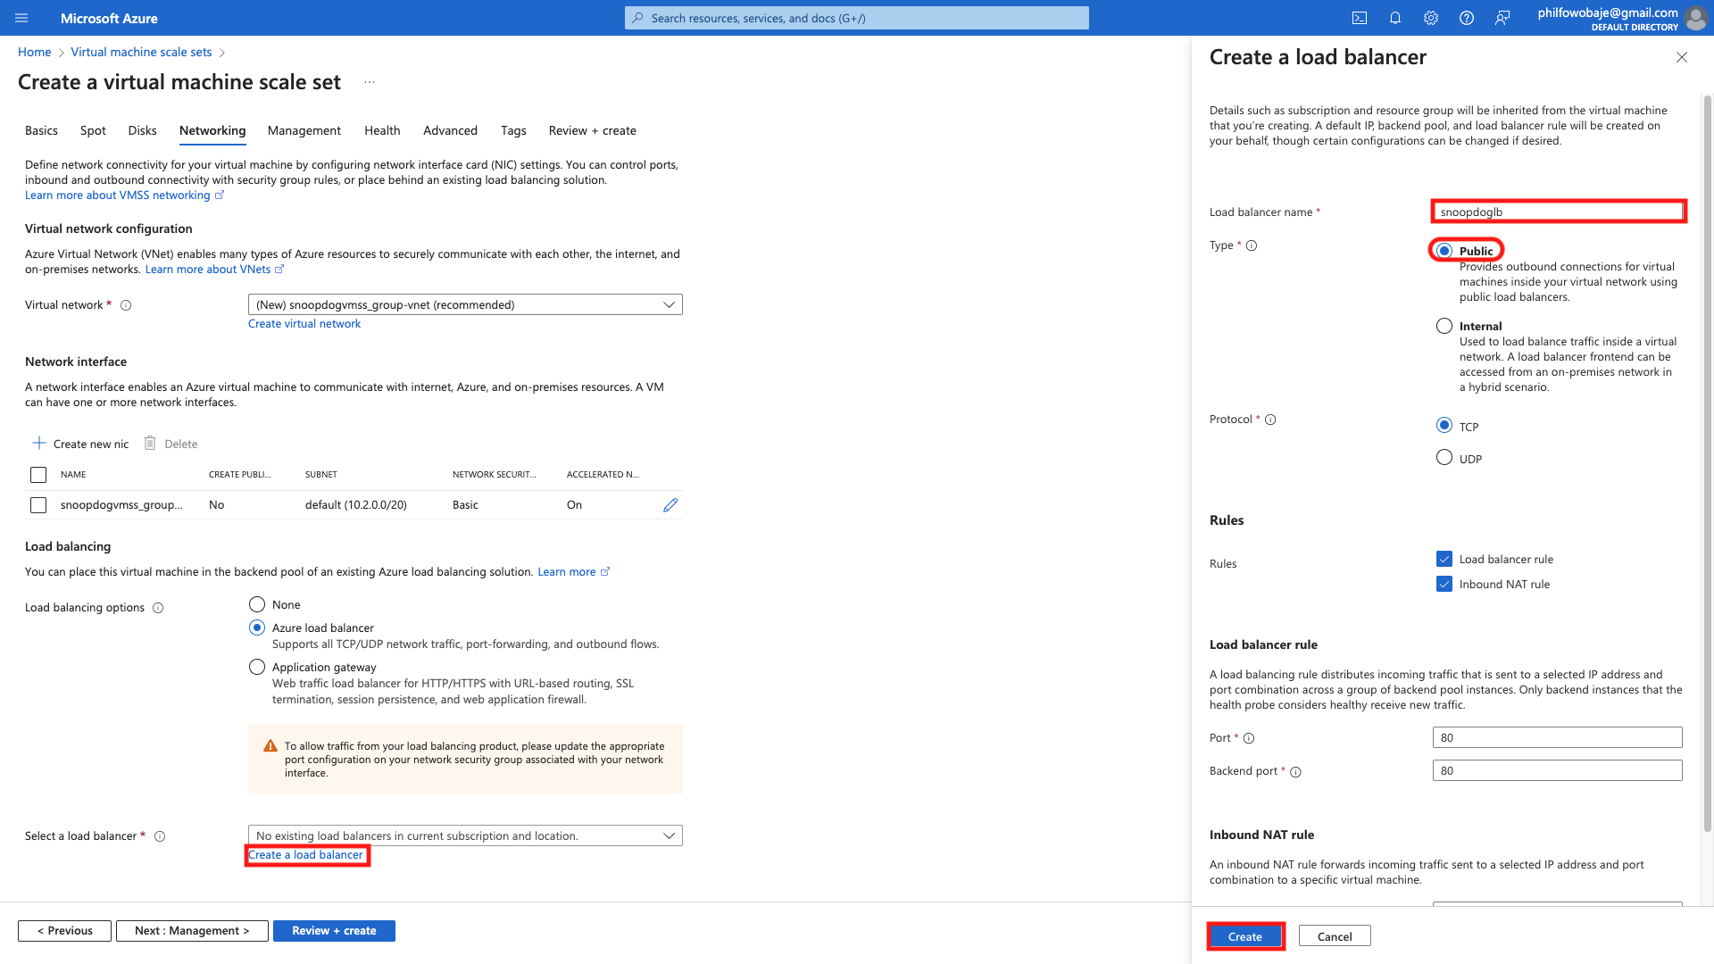Screen dimensions: 1714x964
Task: Select the Internal load balancer type
Action: point(1444,326)
